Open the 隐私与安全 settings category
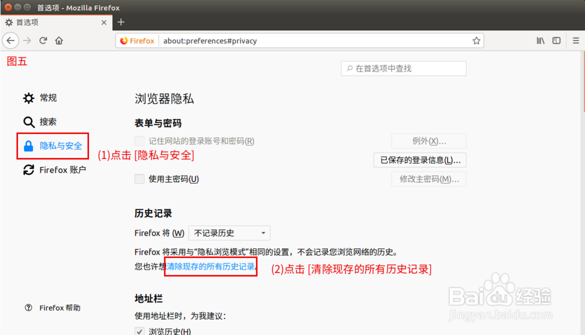Image resolution: width=585 pixels, height=335 pixels. coord(53,146)
